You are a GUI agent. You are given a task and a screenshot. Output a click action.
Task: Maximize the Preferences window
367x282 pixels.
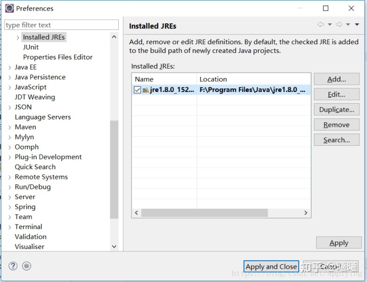pos(326,9)
